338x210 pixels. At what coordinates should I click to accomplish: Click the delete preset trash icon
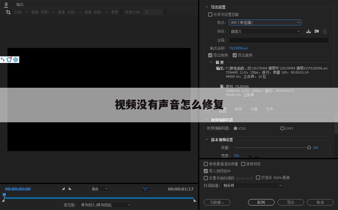coord(325,32)
